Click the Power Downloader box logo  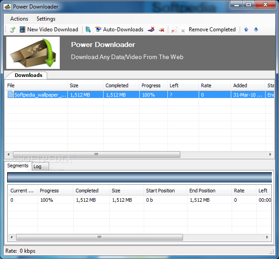pyautogui.click(x=33, y=53)
